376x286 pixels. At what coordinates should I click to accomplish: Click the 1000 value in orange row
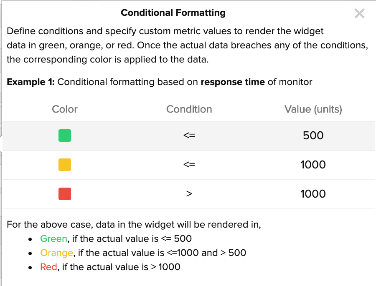coord(313,165)
